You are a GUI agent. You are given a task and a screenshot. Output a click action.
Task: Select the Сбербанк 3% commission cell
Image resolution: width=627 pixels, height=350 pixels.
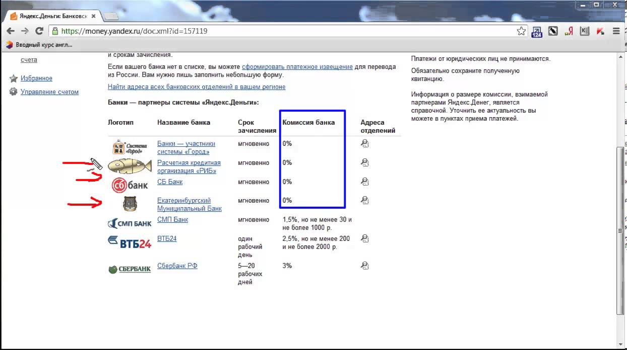[x=287, y=266]
